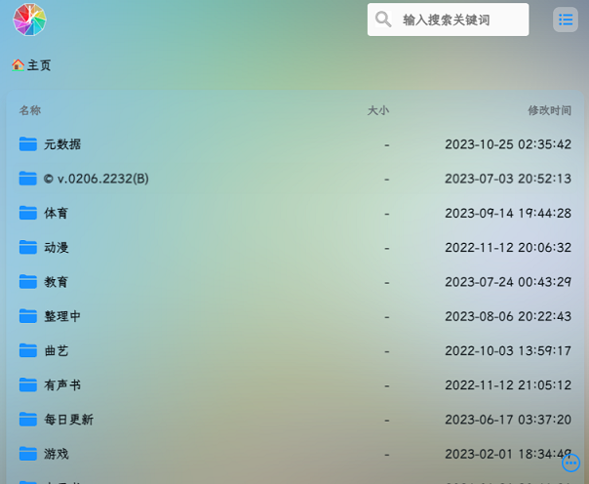Toggle the list view layout button
Viewport: 589px width, 484px height.
[566, 20]
